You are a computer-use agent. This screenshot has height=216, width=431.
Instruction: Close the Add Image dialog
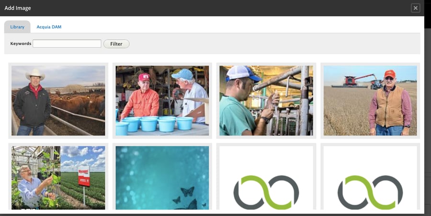click(415, 8)
